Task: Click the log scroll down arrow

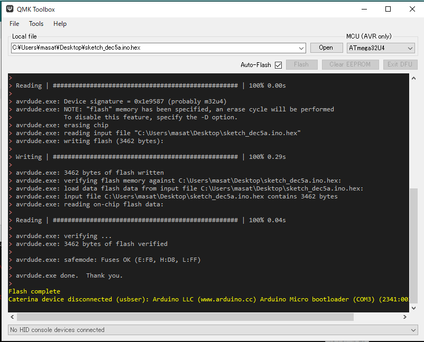Action: (413, 308)
